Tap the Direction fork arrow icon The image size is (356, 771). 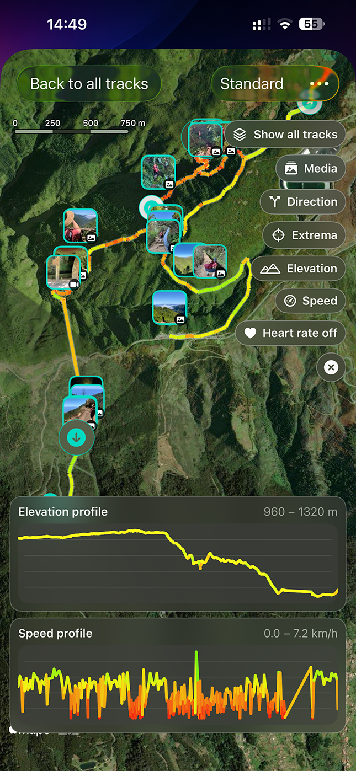click(x=275, y=202)
